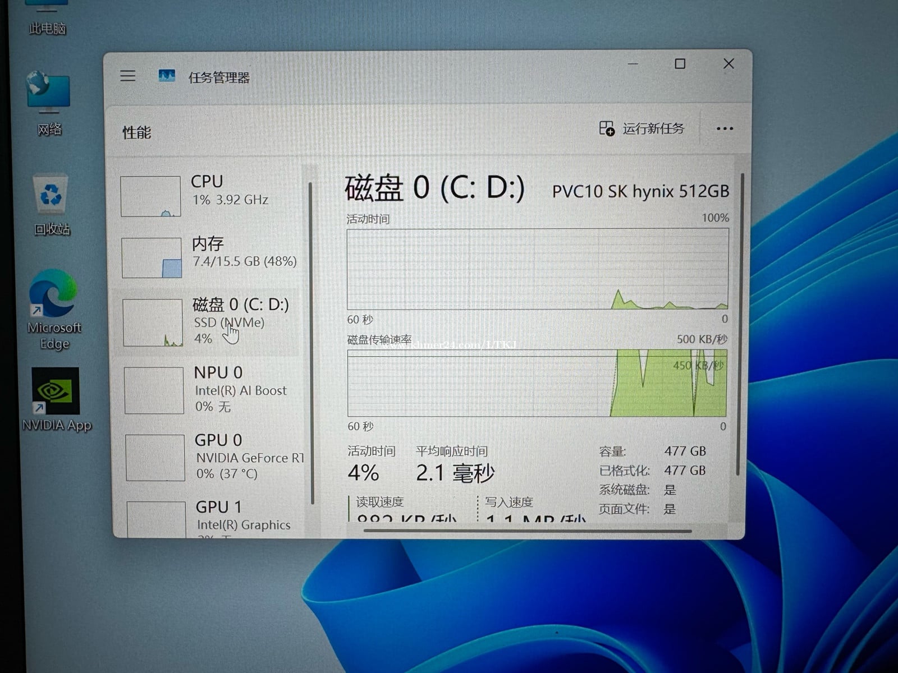The image size is (898, 673).
Task: Click the 活动时间 disk activity graph
Action: coord(538,269)
